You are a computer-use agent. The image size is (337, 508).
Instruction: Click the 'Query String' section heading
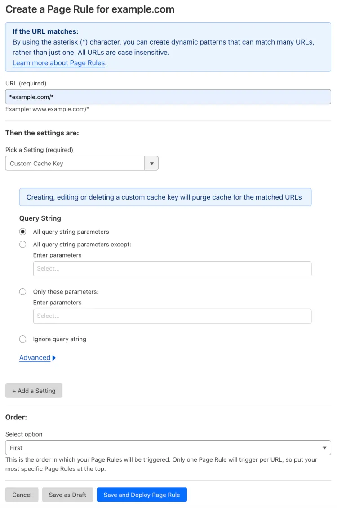point(40,218)
